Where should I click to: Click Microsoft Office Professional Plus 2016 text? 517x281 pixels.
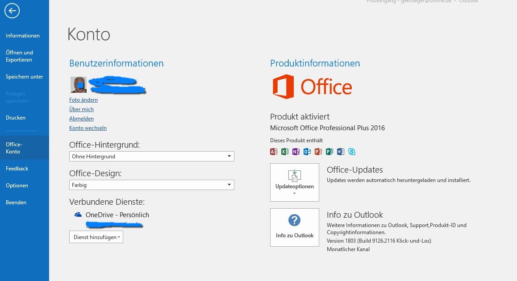point(327,128)
